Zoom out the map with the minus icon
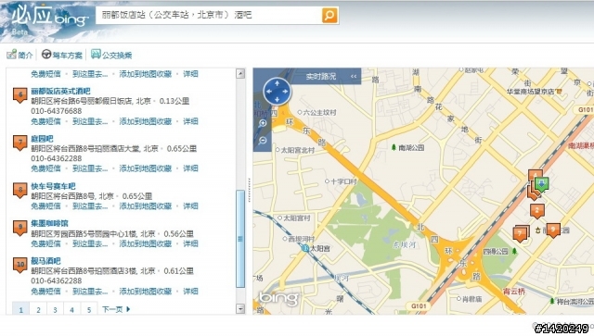 point(263,141)
